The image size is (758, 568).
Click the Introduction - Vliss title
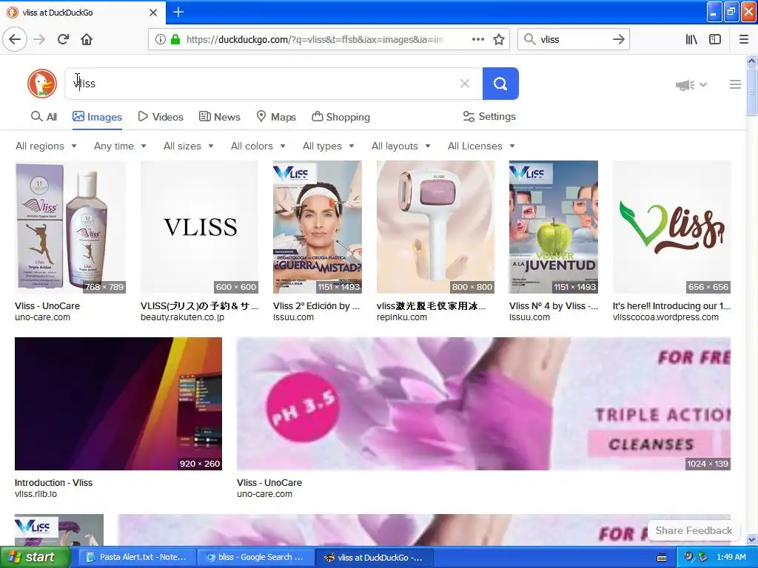(53, 482)
